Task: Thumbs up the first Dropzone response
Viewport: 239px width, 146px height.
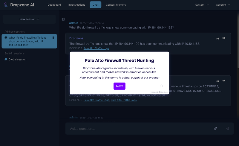Action: pos(218,38)
